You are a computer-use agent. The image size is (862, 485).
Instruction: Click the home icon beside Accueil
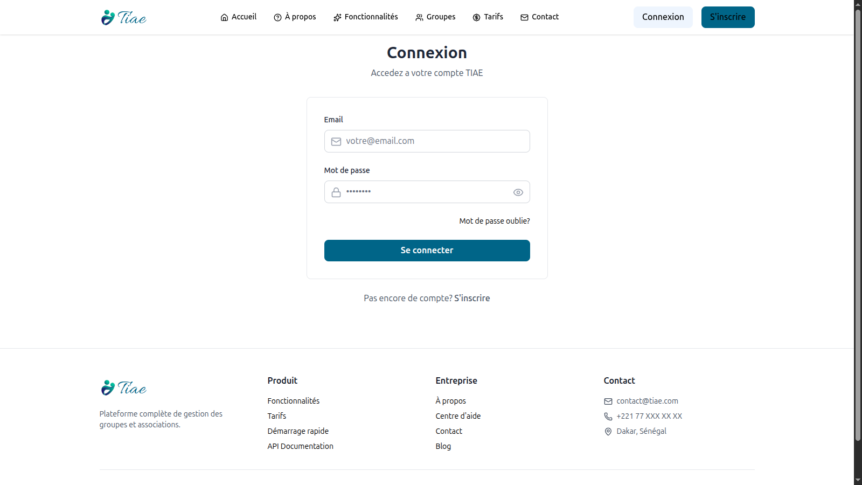(x=224, y=17)
